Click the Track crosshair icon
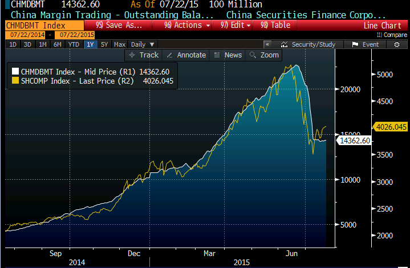The height and width of the screenshot is (268, 410). click(x=132, y=55)
